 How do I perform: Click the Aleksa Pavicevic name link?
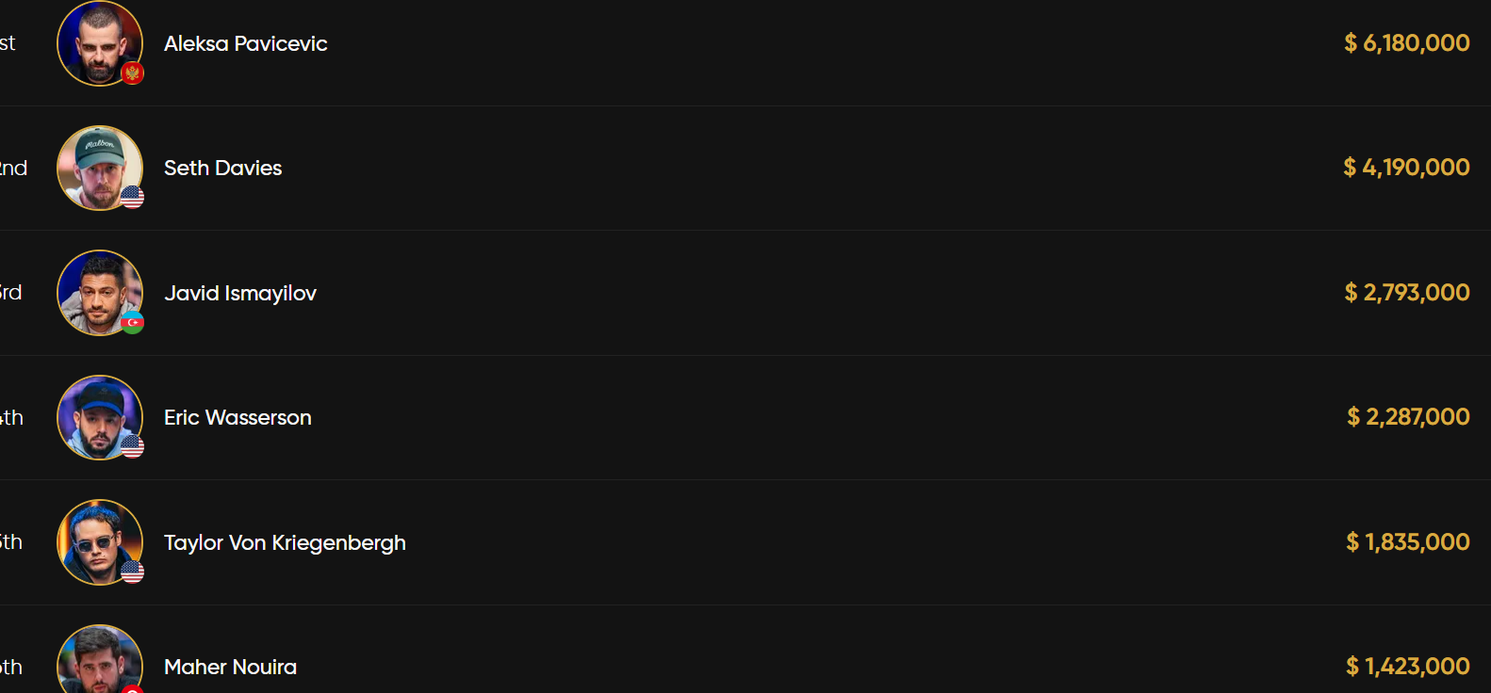click(x=245, y=43)
